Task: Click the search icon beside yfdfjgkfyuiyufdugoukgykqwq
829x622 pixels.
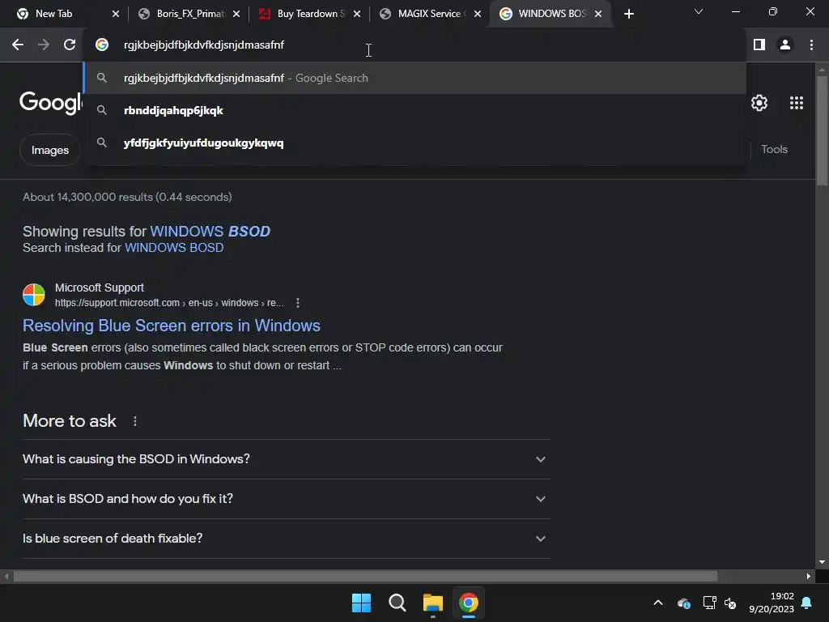Action: tap(102, 143)
